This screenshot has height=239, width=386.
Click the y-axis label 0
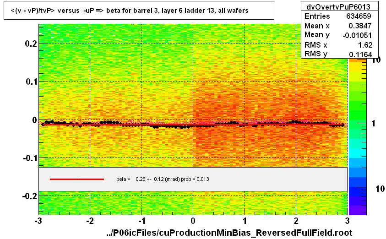click(x=34, y=120)
